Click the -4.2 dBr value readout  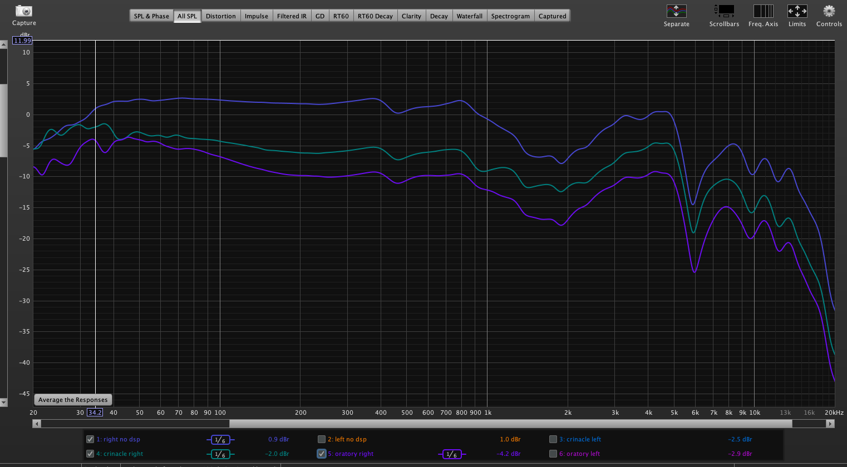tap(509, 454)
